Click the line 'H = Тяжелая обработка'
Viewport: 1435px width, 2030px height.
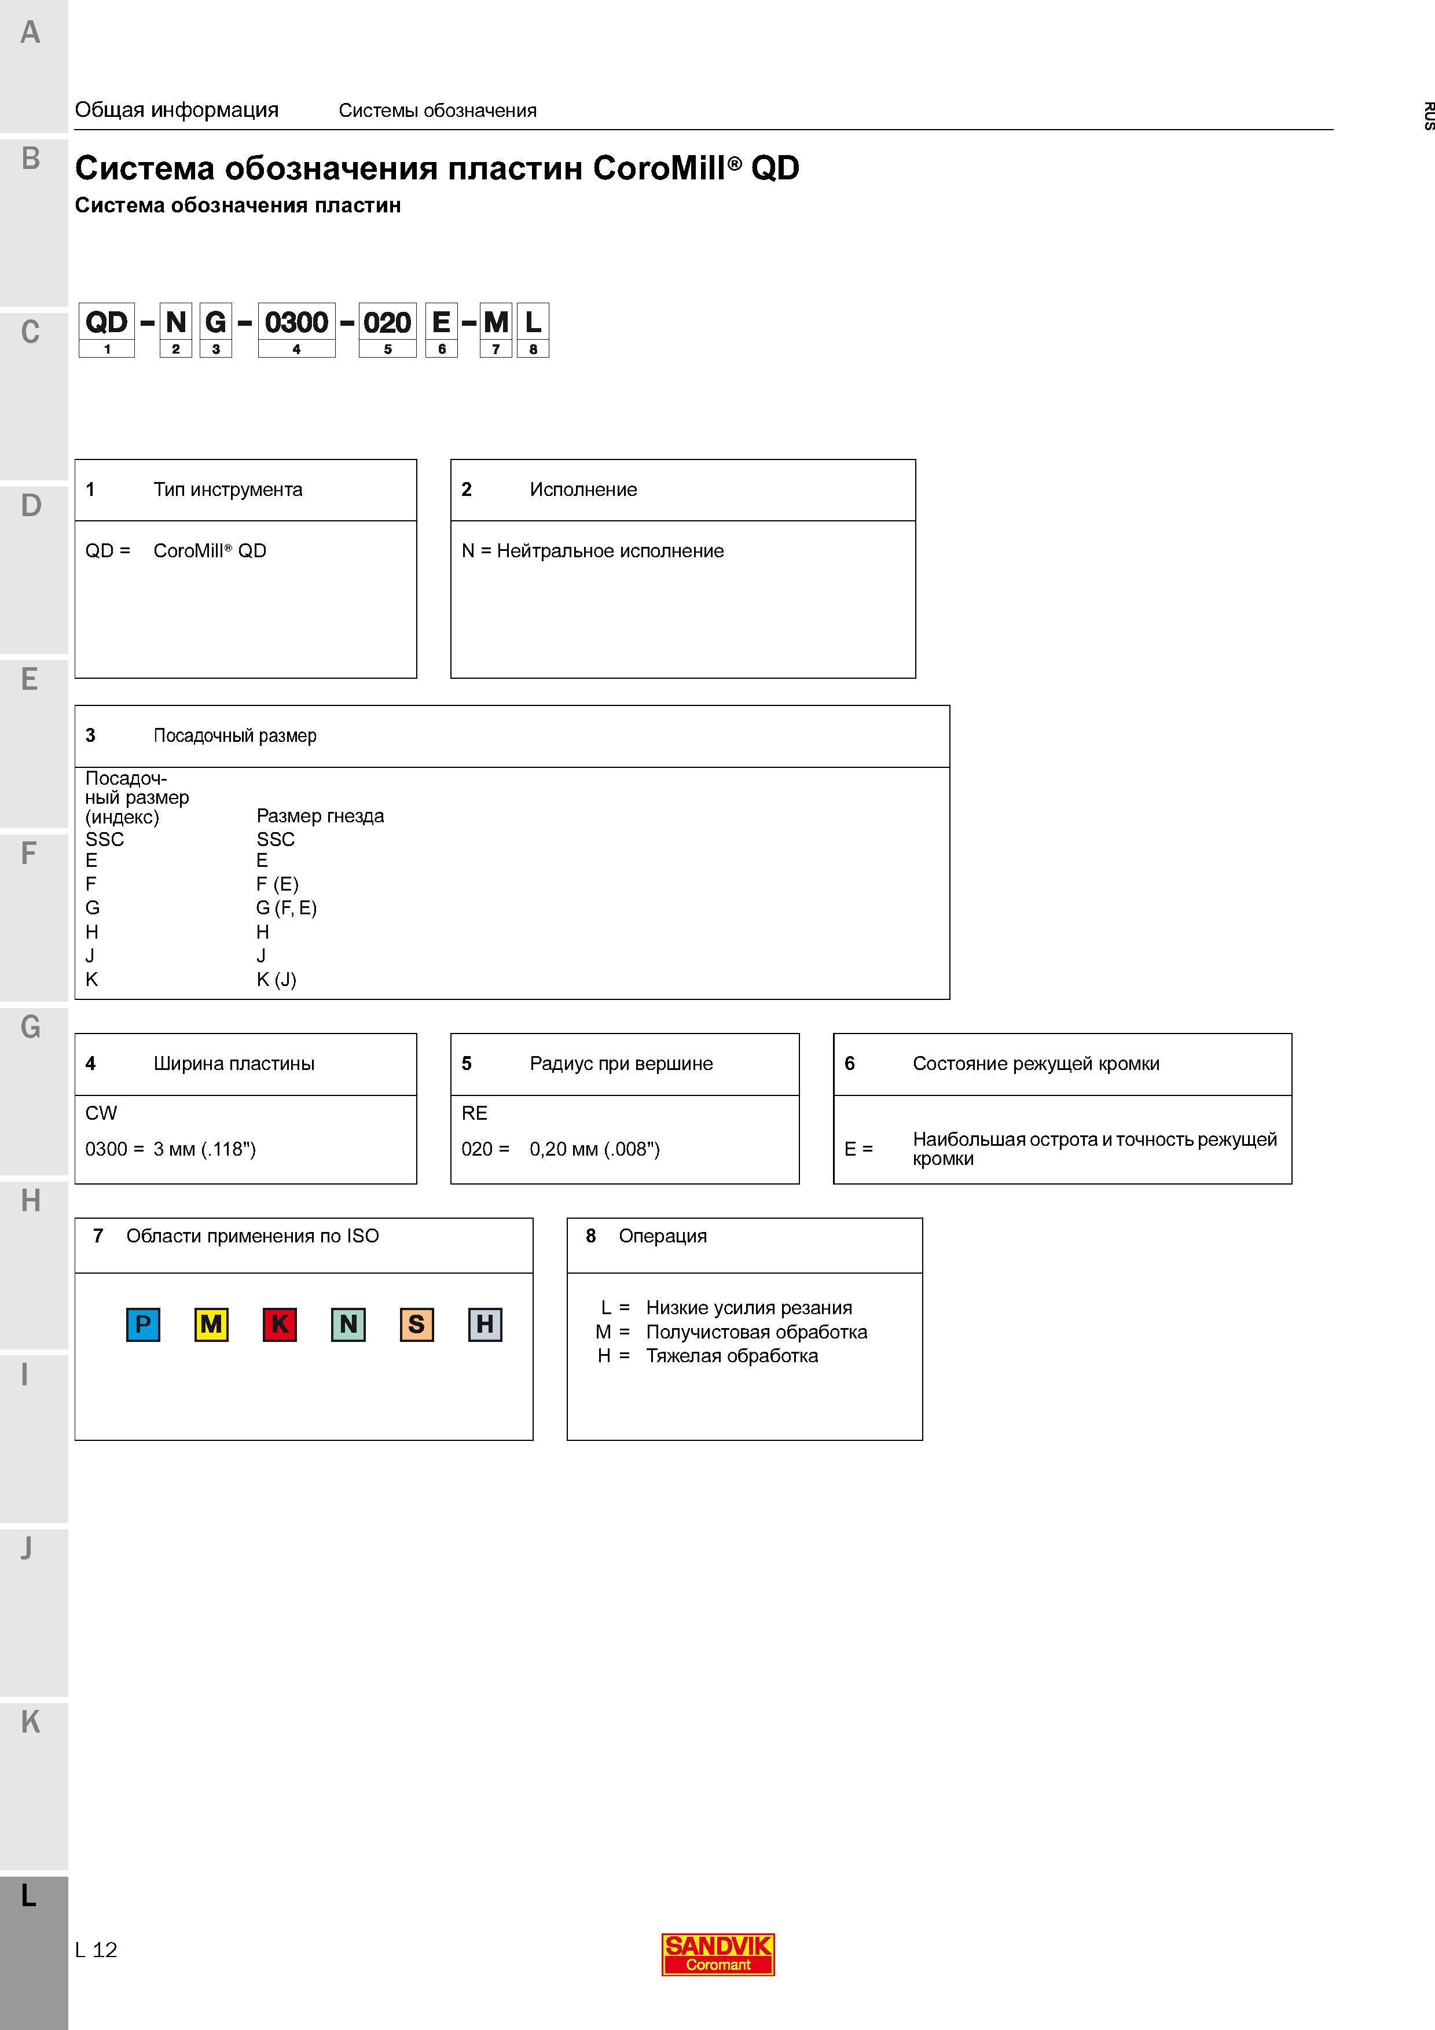pos(708,1355)
